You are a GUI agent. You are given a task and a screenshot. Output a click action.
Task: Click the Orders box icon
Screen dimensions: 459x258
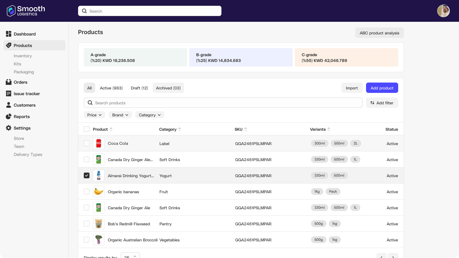click(x=8, y=82)
